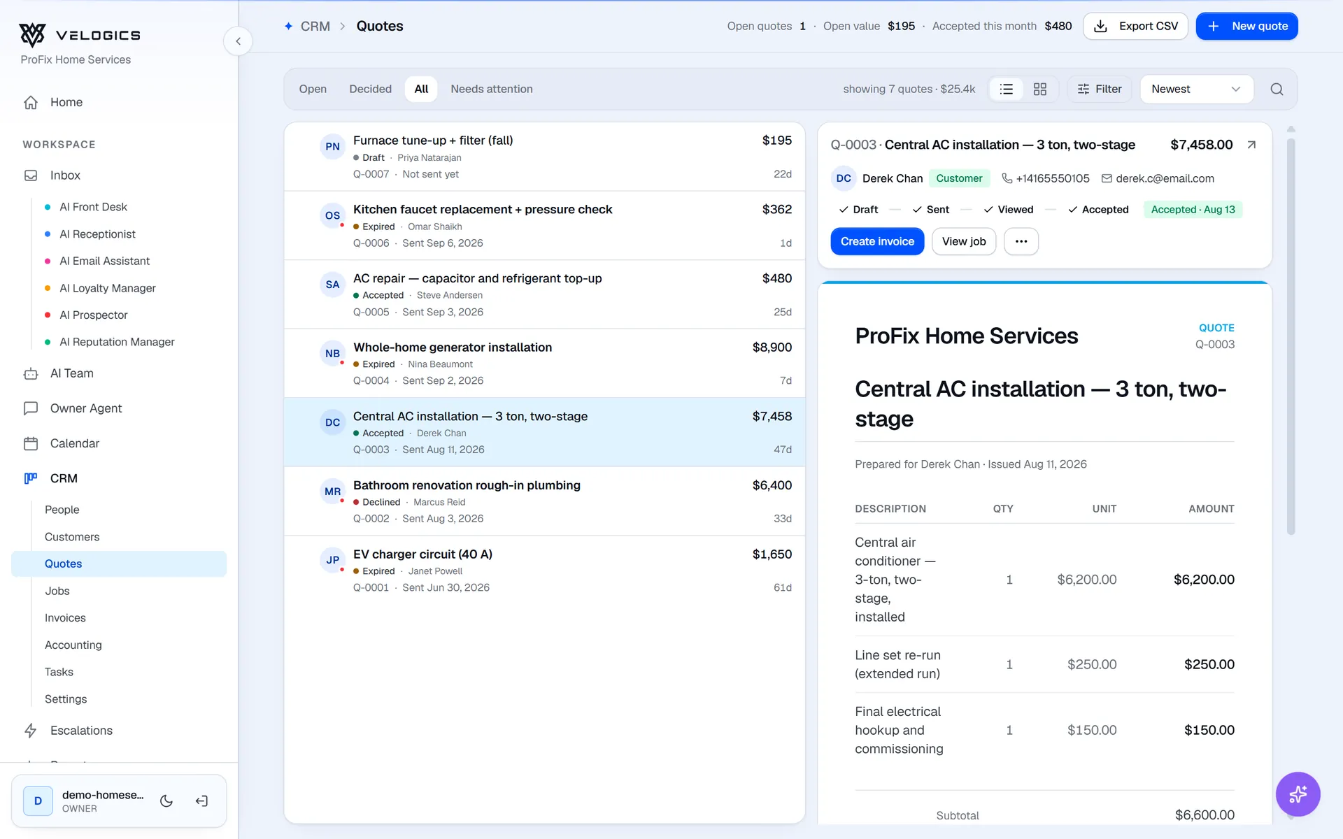
Task: Select the EV charger circuit quote
Action: (544, 571)
